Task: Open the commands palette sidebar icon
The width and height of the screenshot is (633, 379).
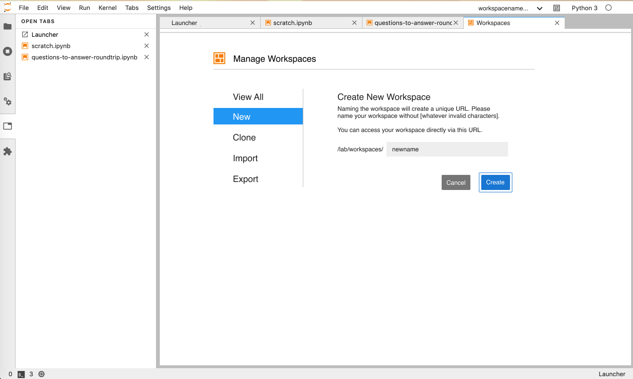Action: coord(8,76)
